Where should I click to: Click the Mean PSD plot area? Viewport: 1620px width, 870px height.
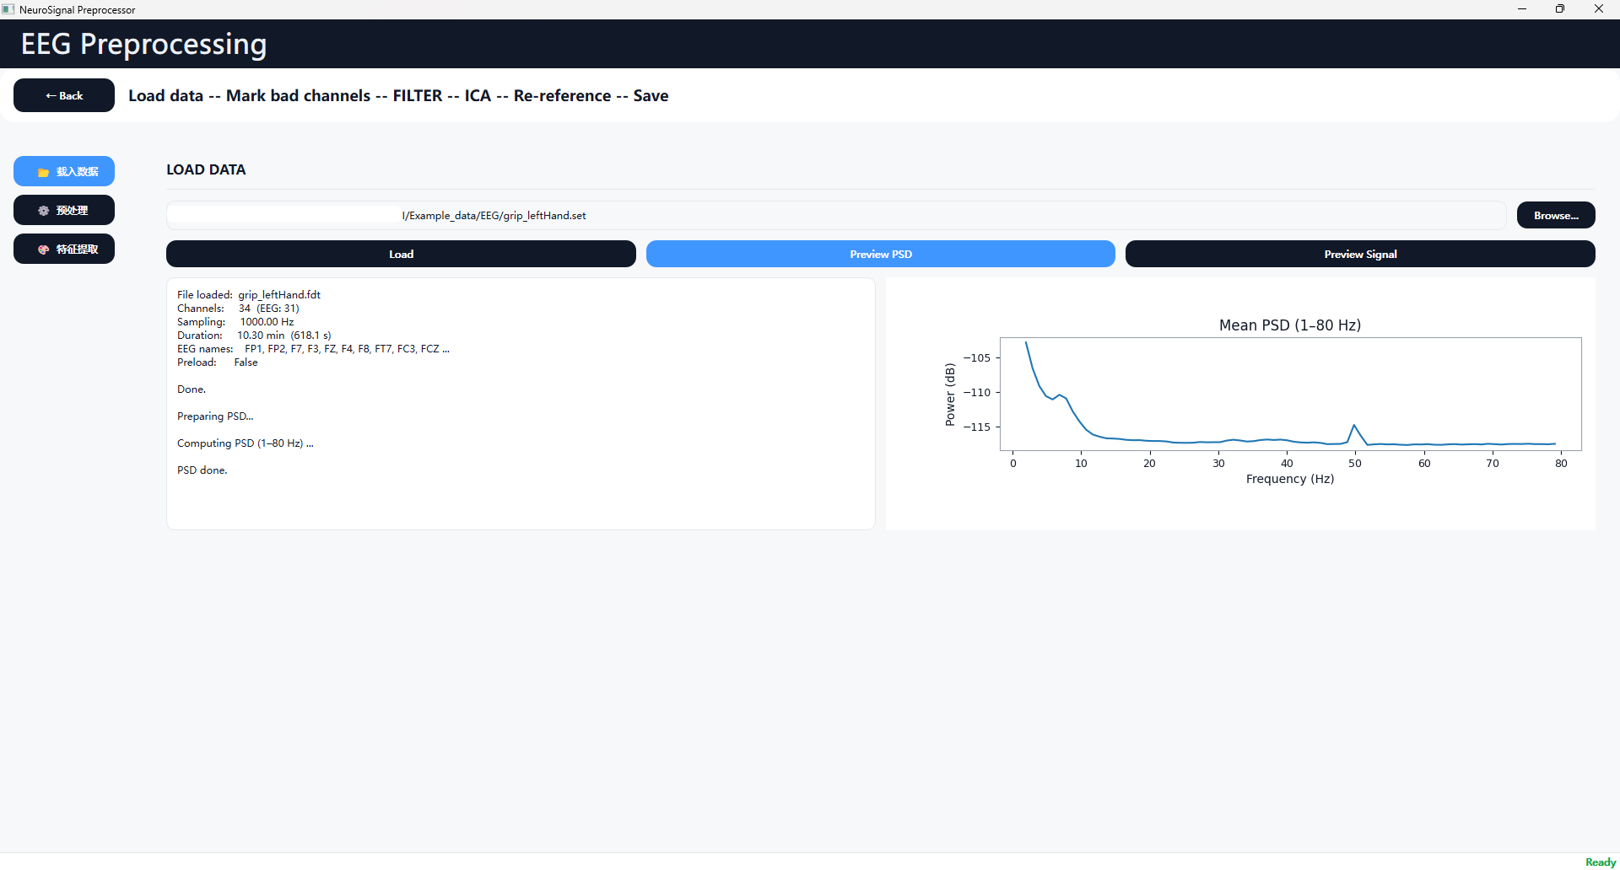(1290, 394)
